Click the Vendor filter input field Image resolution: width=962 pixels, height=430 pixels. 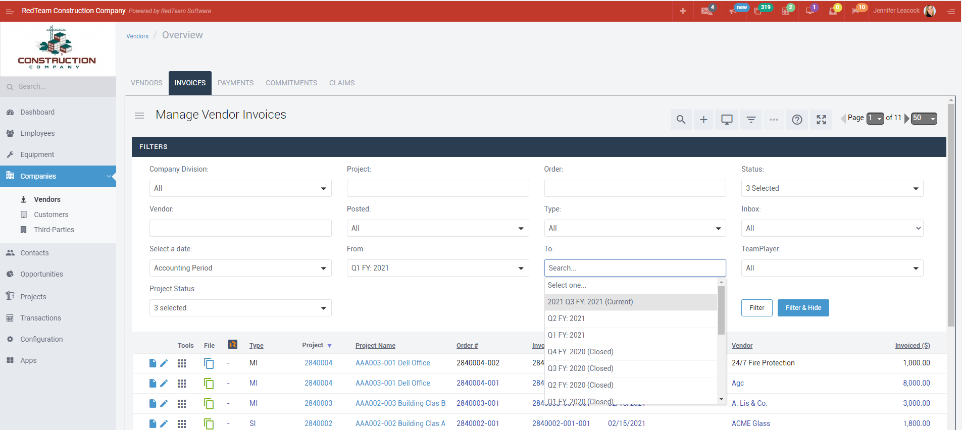[x=240, y=228]
